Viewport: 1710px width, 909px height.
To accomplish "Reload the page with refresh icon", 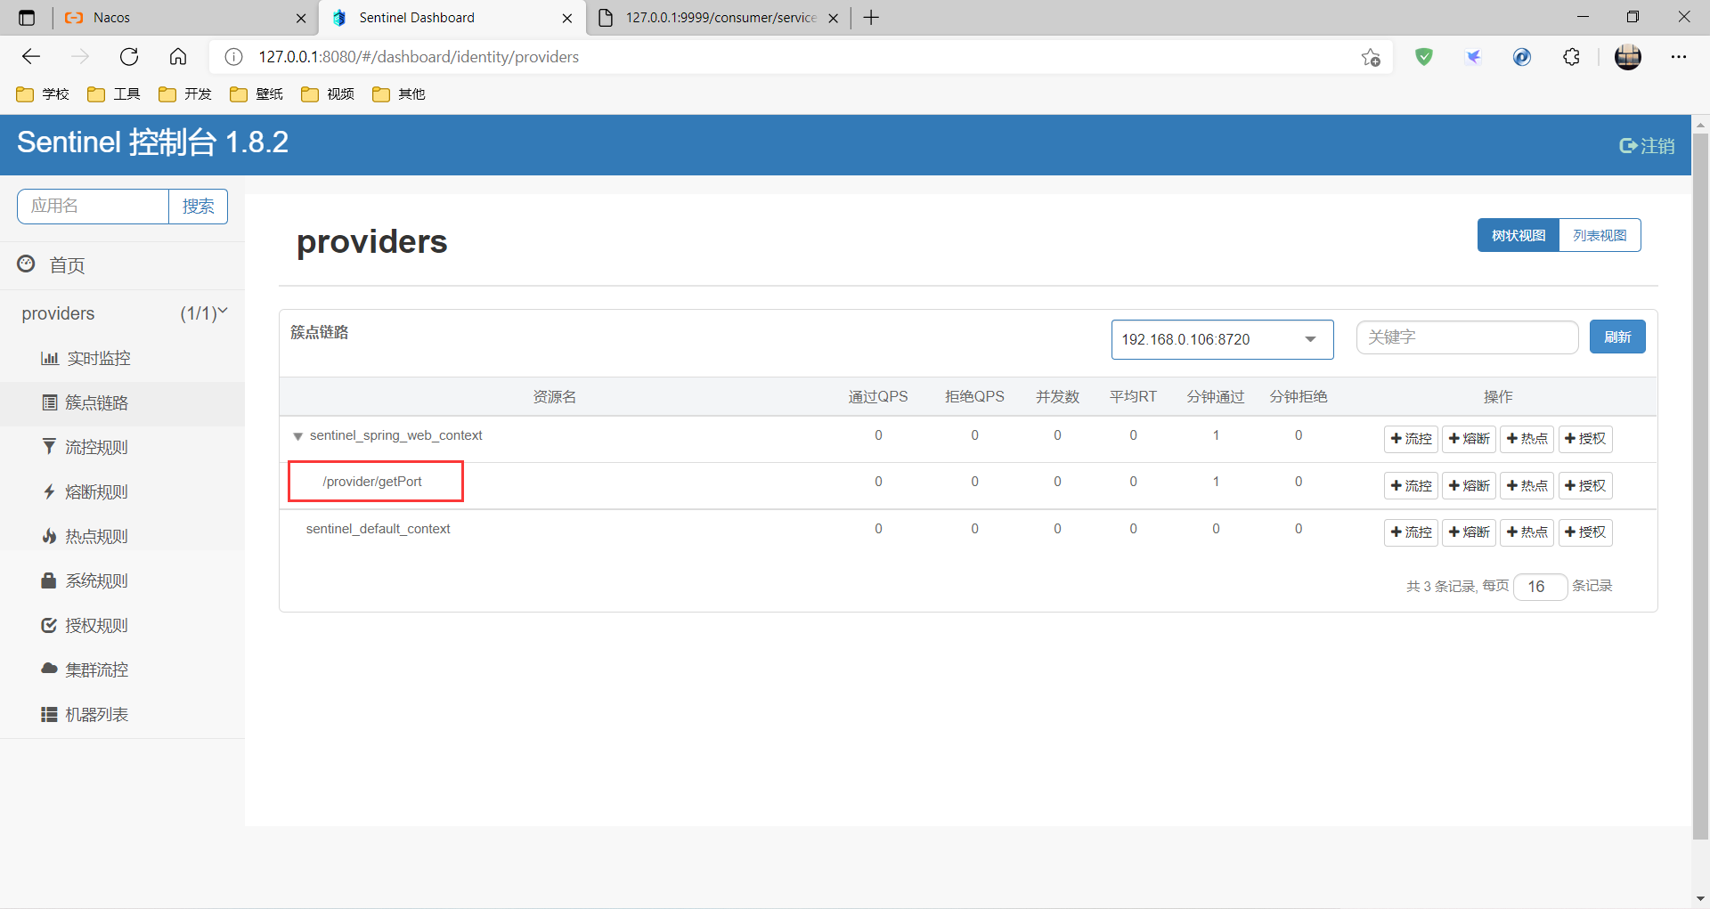I will [129, 57].
